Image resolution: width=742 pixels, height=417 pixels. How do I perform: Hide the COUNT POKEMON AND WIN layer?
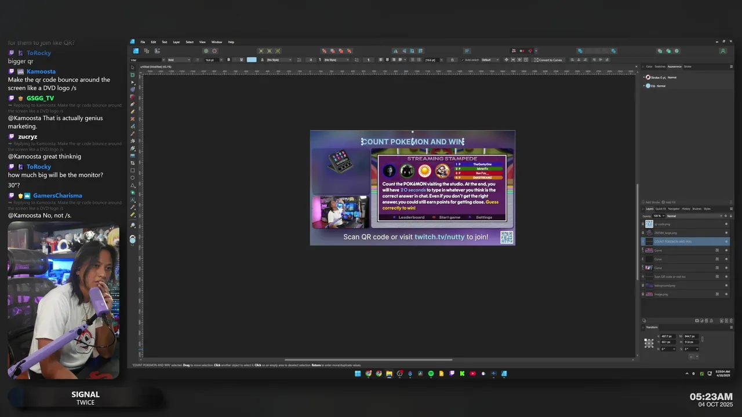tap(726, 242)
